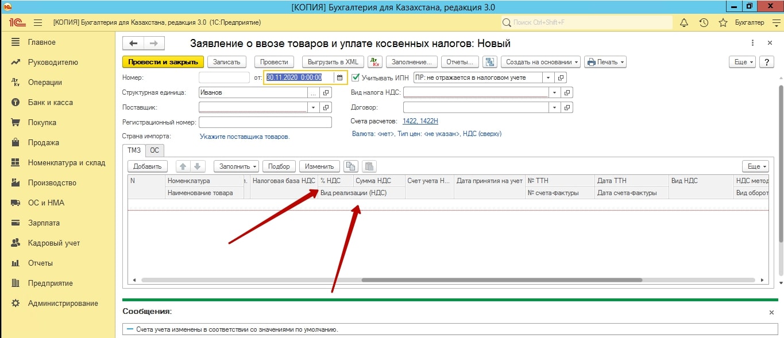Navigate back with left arrow
This screenshot has height=338, width=784.
click(134, 44)
